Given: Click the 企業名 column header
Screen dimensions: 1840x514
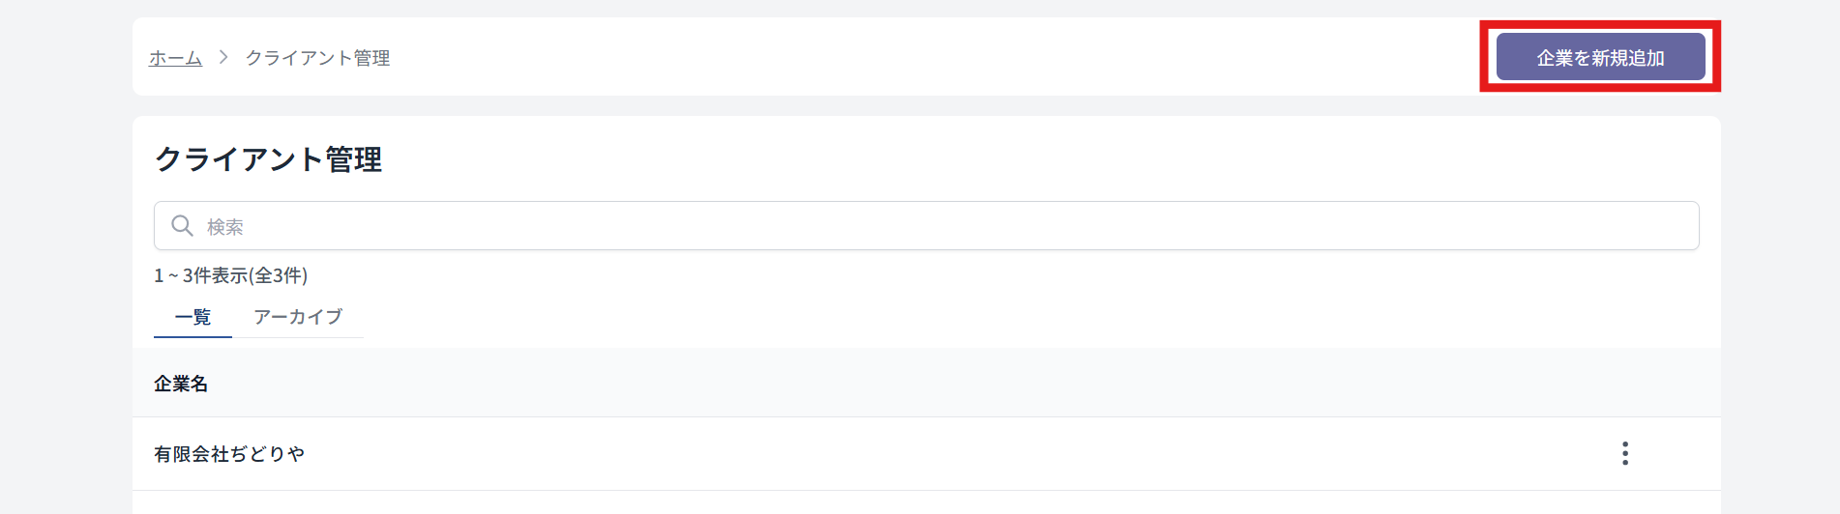Looking at the screenshot, I should pyautogui.click(x=181, y=384).
